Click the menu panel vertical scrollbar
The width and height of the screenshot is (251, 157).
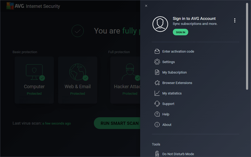[247, 47]
